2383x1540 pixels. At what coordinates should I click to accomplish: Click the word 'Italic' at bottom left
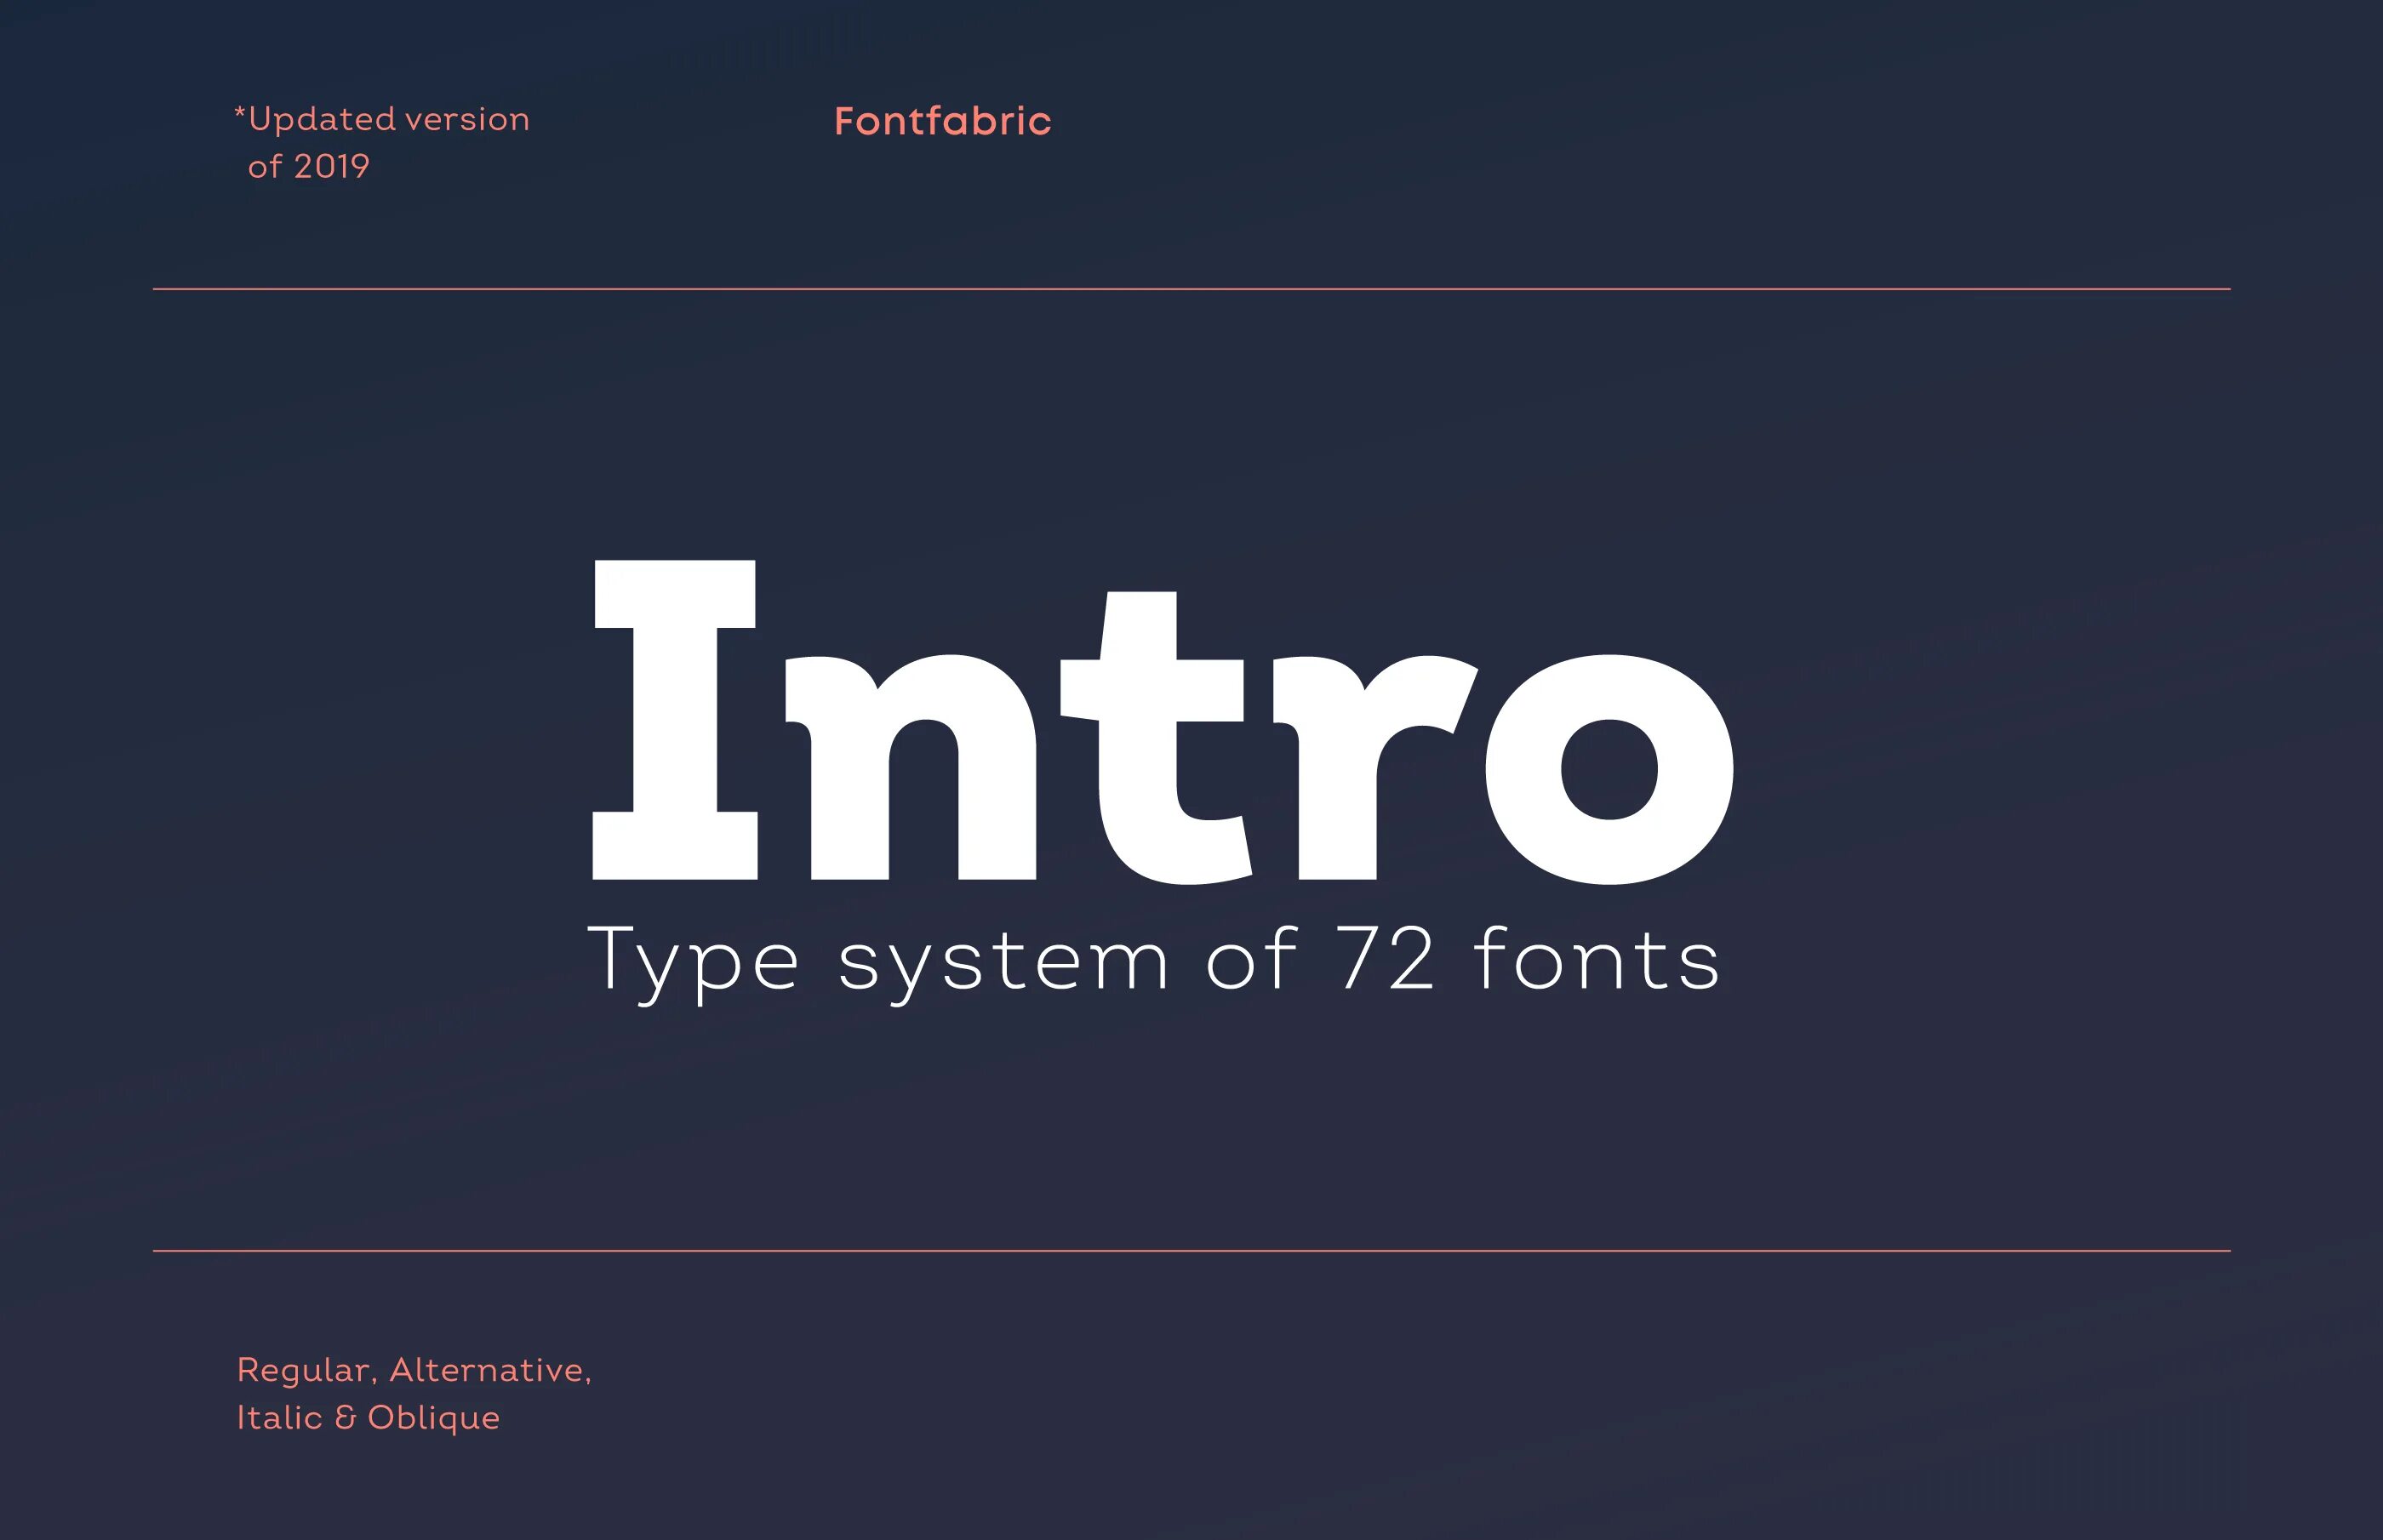279,1417
